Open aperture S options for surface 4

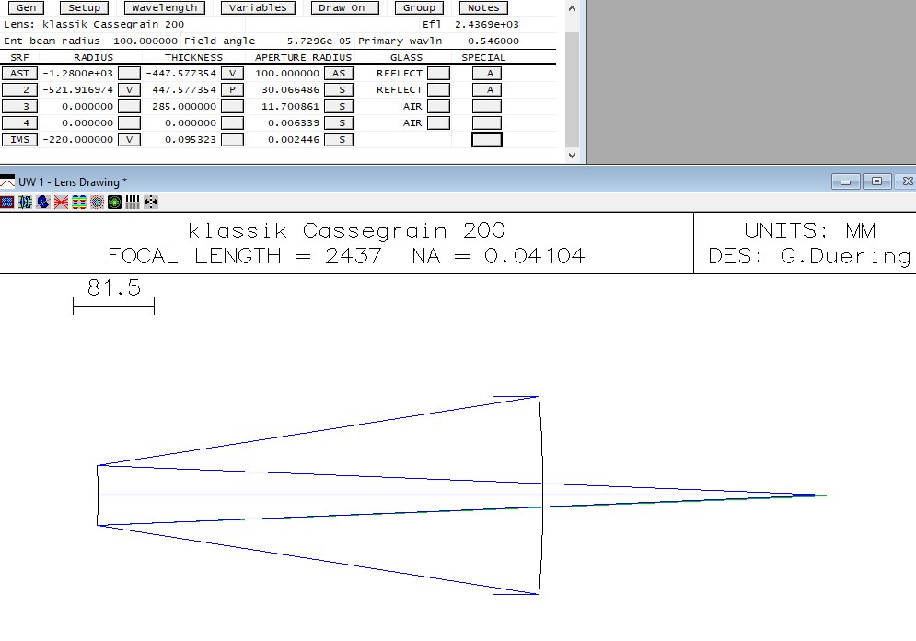339,122
